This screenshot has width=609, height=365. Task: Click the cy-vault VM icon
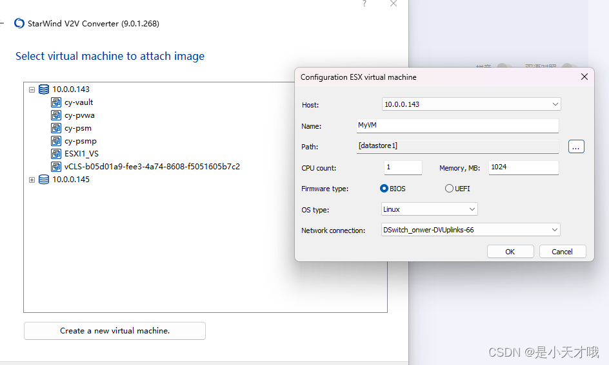(x=56, y=102)
